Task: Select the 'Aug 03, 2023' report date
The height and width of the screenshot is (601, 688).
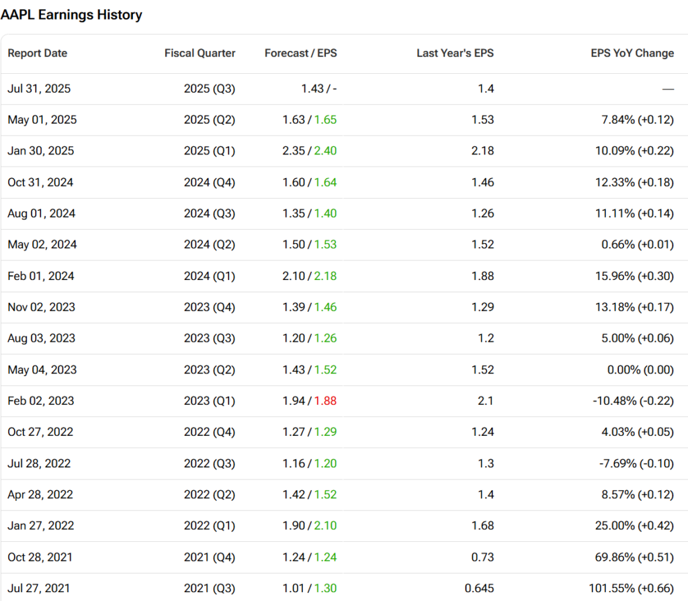Action: point(42,338)
